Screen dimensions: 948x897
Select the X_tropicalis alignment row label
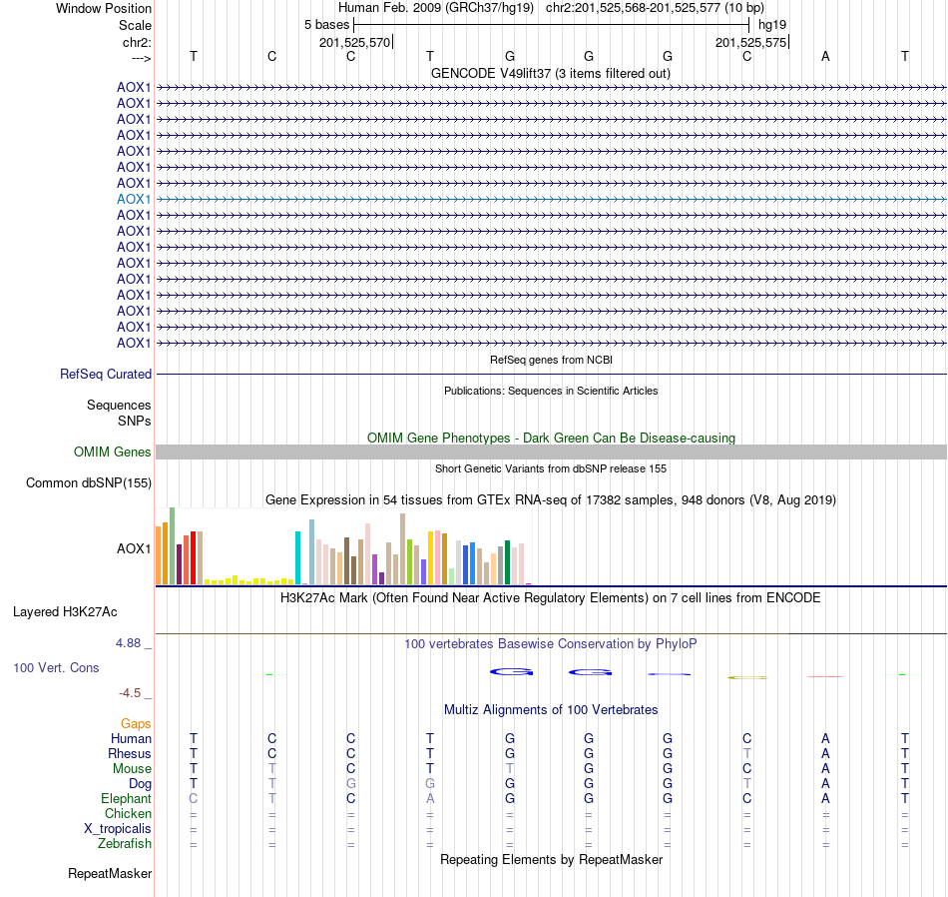[118, 829]
